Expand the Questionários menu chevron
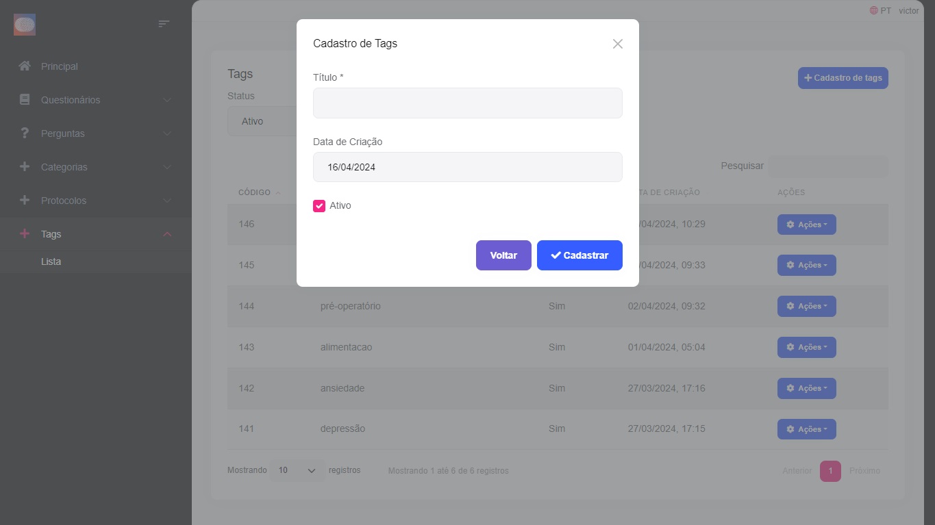The height and width of the screenshot is (525, 935). point(167,100)
